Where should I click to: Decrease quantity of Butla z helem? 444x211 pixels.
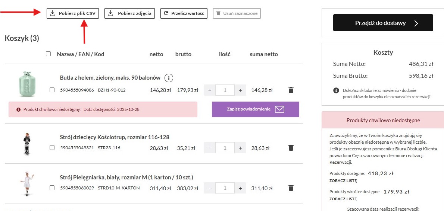click(x=210, y=90)
